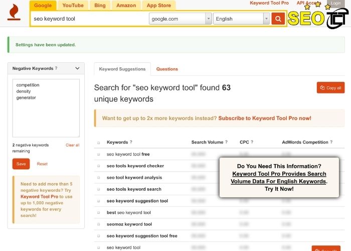Check the box for 'seomoz keyword tool'
Viewport: 351px width, 251px height.
click(x=98, y=224)
